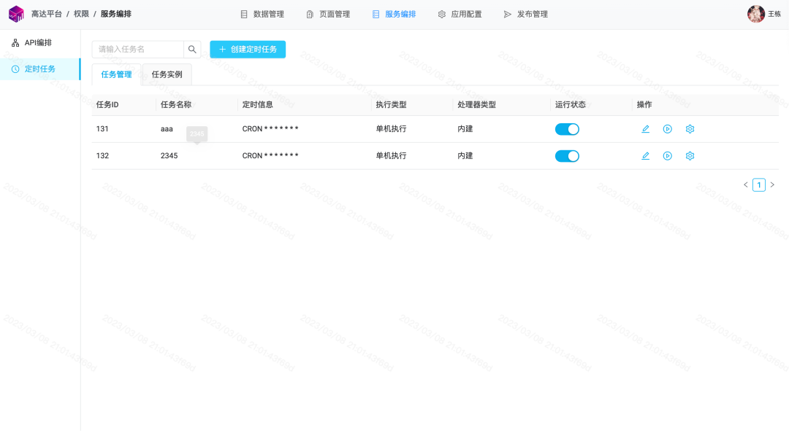Open settings gear for task 132

pyautogui.click(x=690, y=156)
